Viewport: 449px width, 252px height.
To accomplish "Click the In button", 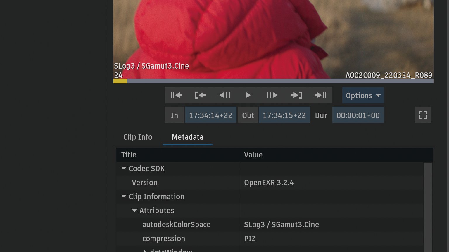I will [175, 115].
